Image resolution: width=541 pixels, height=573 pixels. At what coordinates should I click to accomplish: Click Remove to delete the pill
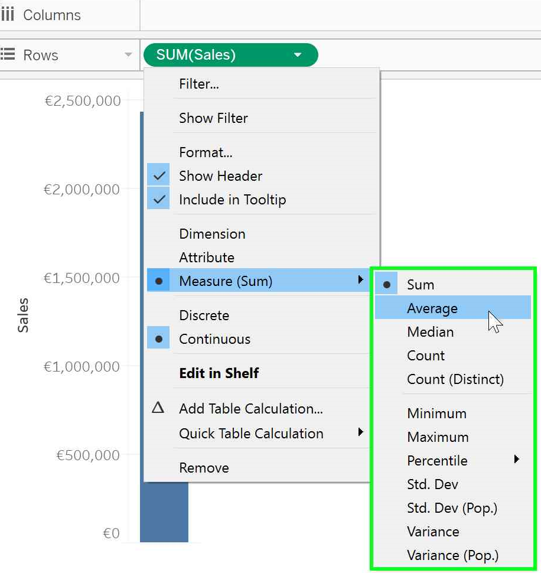204,468
